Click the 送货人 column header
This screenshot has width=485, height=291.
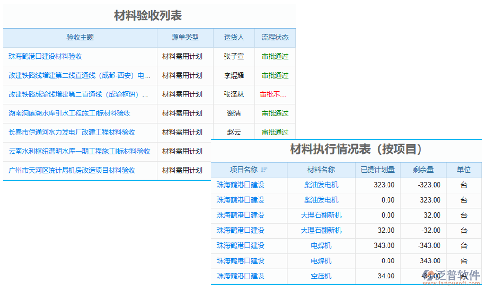tap(234, 37)
